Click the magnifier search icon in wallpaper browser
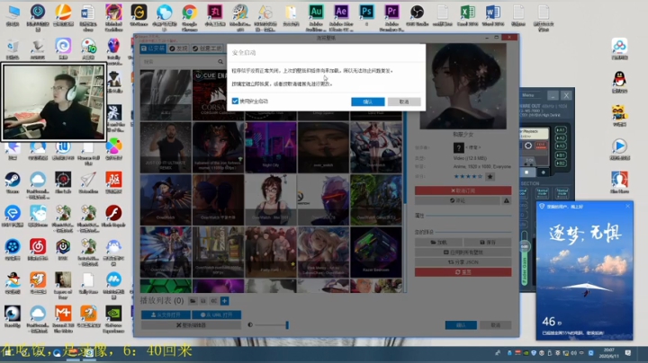 coord(220,61)
